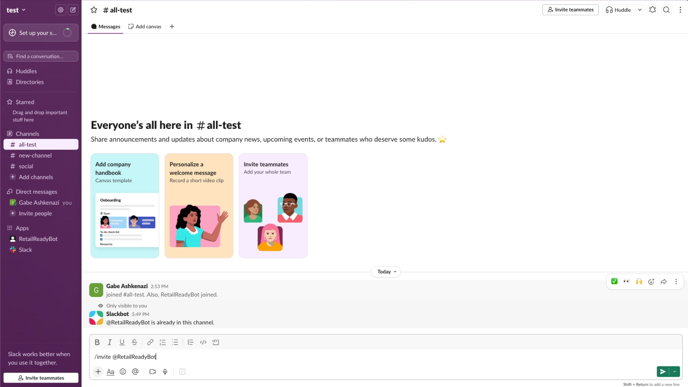Toggle bold formatting
Viewport: 688px width, 387px height.
pyautogui.click(x=97, y=342)
